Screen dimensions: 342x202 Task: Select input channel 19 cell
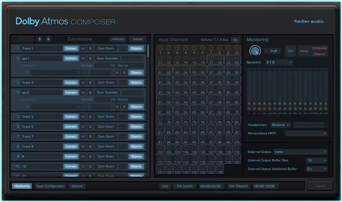228,60
